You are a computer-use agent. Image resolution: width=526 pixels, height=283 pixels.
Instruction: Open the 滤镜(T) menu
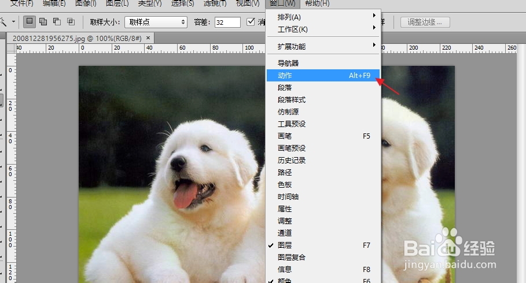[x=215, y=3]
